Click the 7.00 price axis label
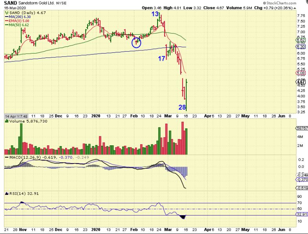The image size is (308, 234). [301, 32]
